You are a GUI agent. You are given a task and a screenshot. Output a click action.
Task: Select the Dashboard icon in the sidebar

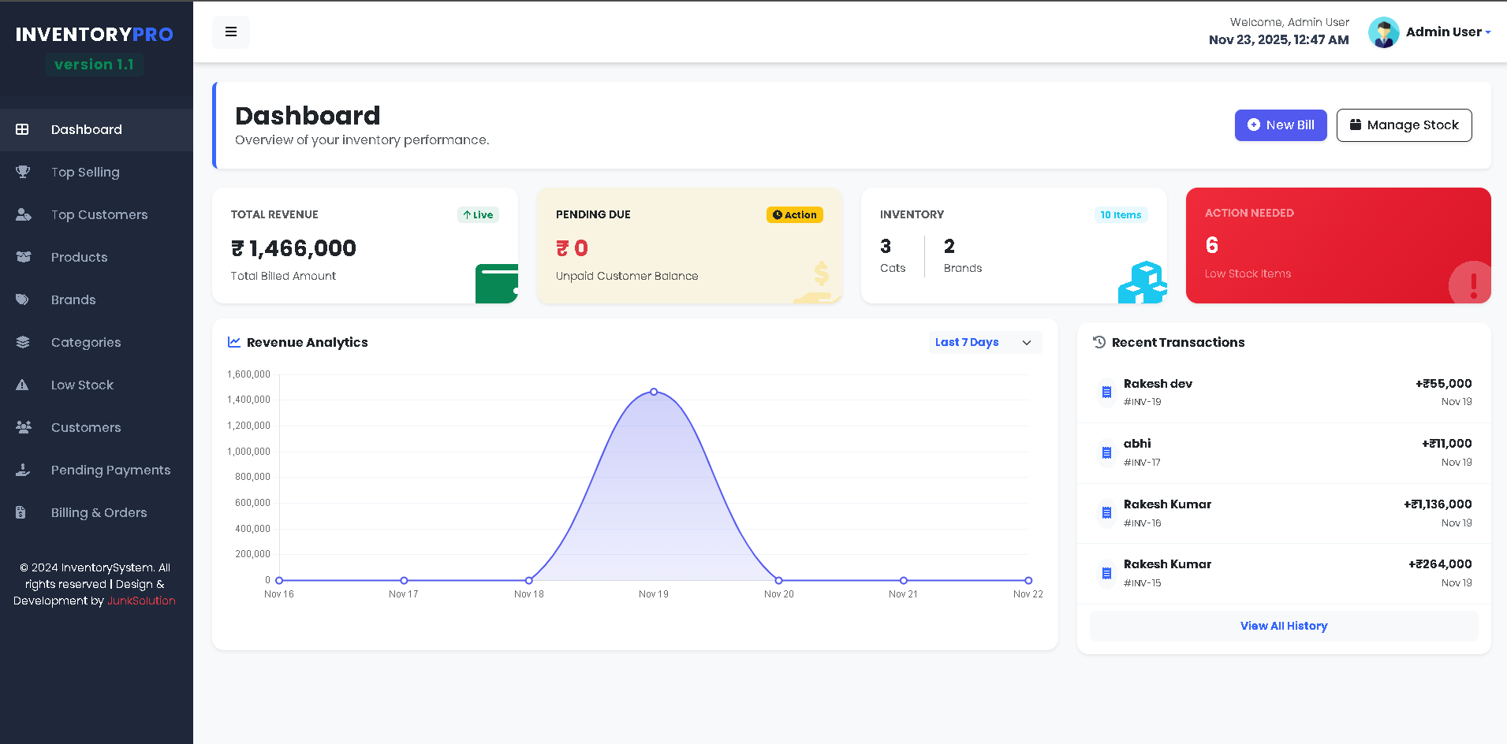point(23,129)
